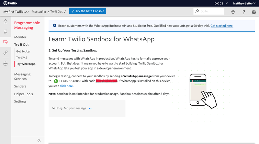Open Settings in side menu
The width and height of the screenshot is (259, 144).
(x=20, y=101)
